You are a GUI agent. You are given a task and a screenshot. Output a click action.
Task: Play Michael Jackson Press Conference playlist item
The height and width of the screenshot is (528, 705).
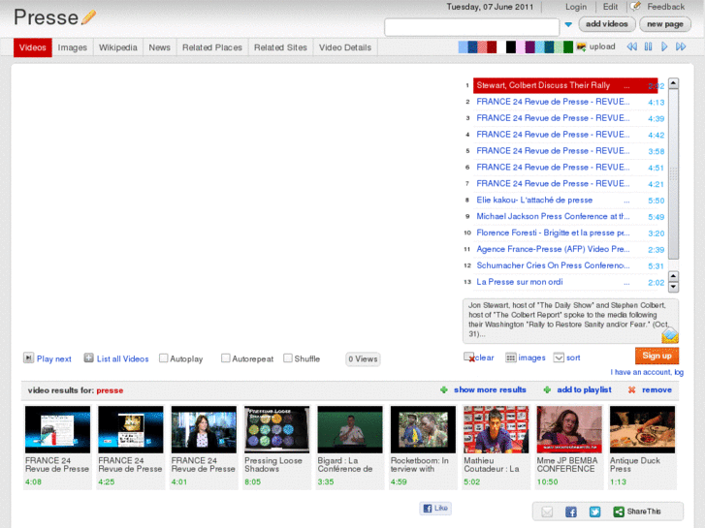click(x=564, y=217)
